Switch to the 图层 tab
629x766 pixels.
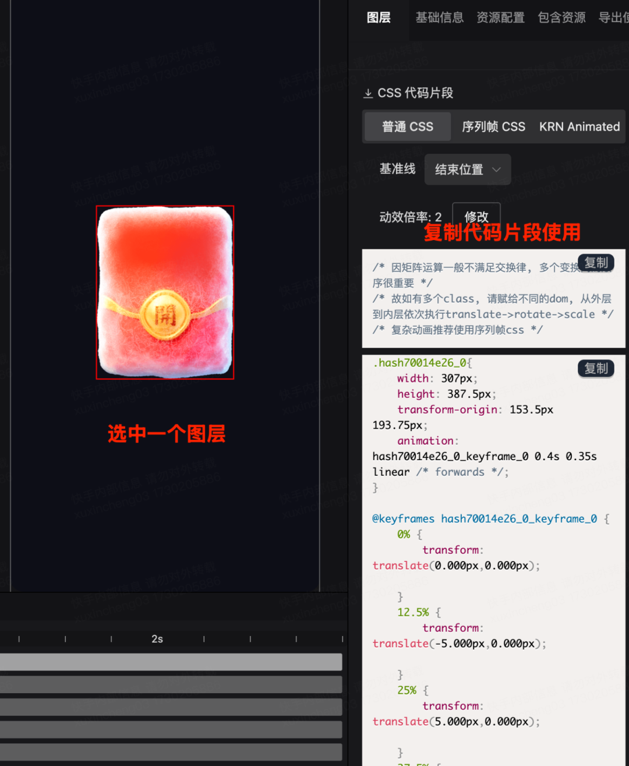[379, 17]
